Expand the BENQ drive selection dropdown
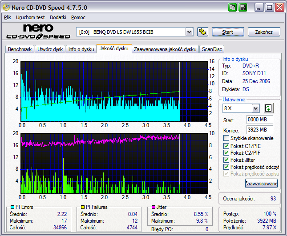The height and width of the screenshot is (236, 287). point(189,32)
